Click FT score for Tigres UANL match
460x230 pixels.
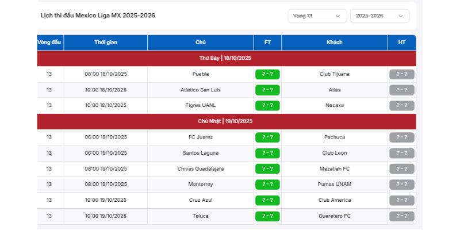(x=267, y=106)
